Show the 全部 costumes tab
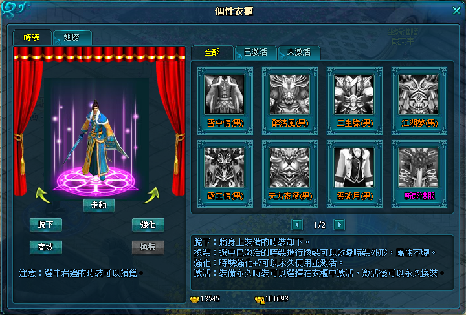The image size is (466, 315). [x=212, y=52]
